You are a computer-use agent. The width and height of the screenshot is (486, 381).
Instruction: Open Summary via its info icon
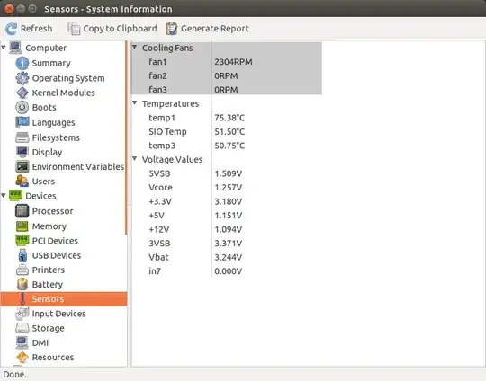(x=22, y=63)
